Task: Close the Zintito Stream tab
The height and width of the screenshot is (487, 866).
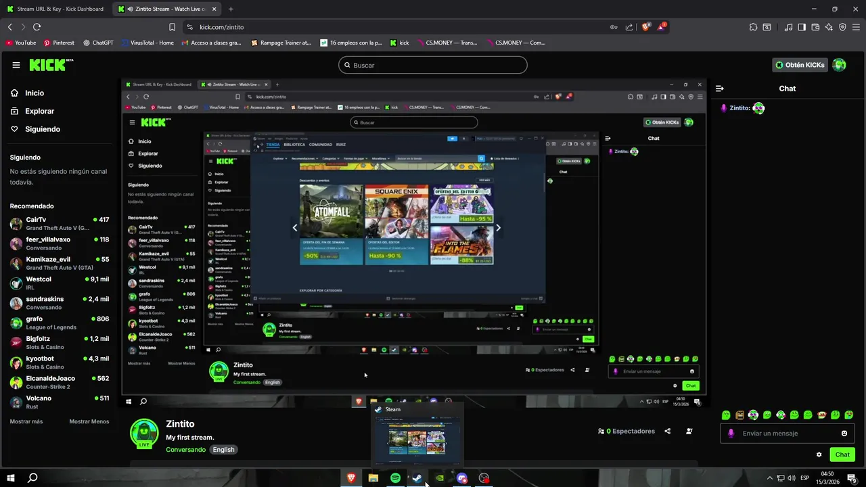Action: [x=215, y=9]
